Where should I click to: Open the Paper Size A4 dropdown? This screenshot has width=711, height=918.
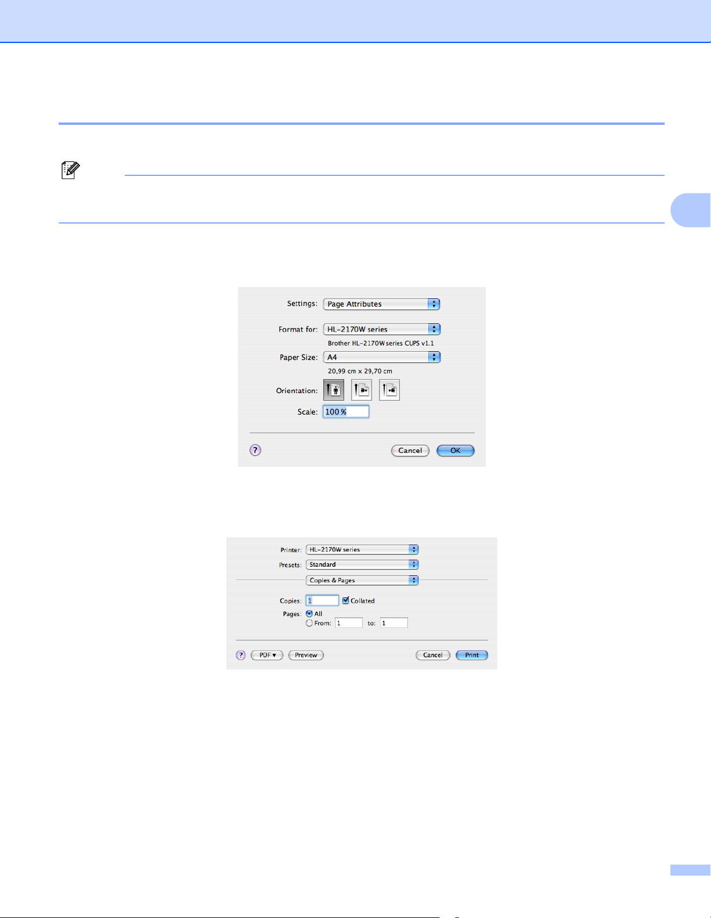pyautogui.click(x=382, y=357)
